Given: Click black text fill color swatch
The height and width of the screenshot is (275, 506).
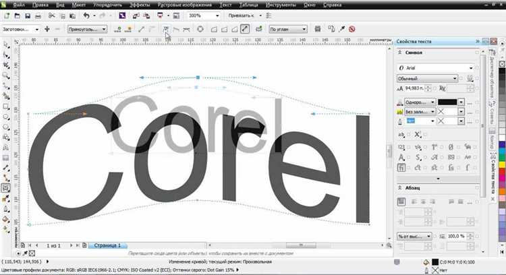Looking at the screenshot, I should pyautogui.click(x=447, y=102).
